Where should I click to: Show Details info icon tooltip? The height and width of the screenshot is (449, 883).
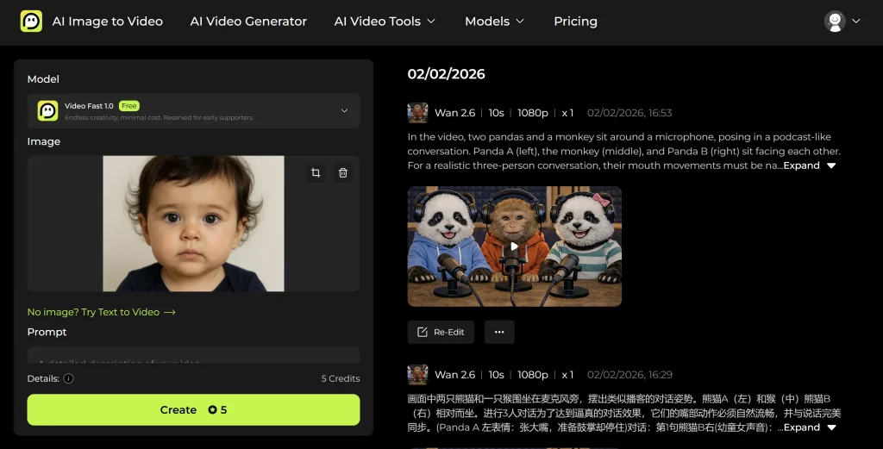pyautogui.click(x=68, y=378)
